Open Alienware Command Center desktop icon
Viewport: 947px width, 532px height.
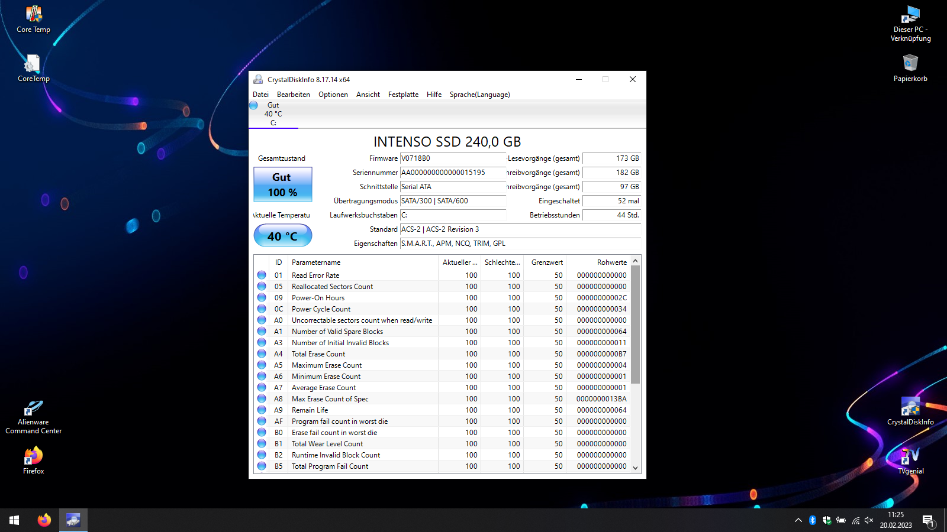coord(33,417)
